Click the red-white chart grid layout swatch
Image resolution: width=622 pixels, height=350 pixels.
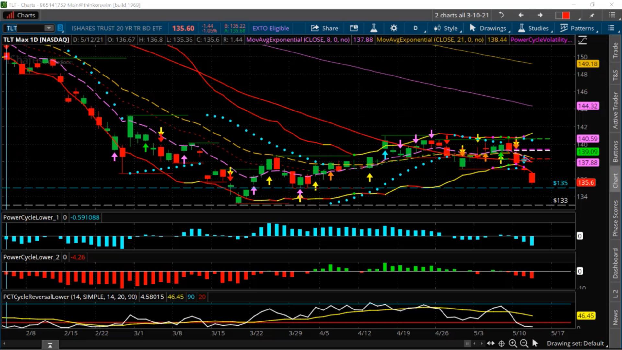(x=563, y=15)
